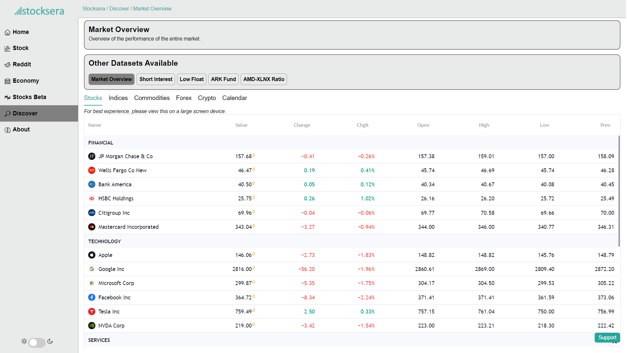Viewport: 627px width, 353px height.
Task: Click the Stocksera logo
Action: [39, 11]
